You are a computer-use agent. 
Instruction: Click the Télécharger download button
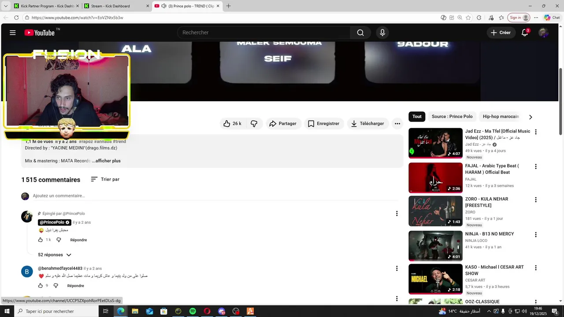pos(367,124)
